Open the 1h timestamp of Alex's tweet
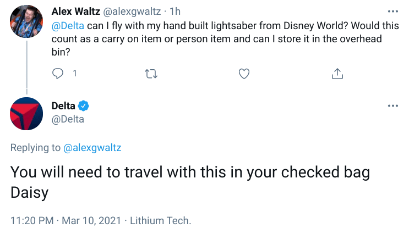The image size is (409, 234). point(176,11)
